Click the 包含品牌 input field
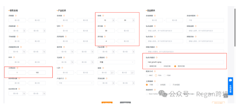Viewport: 248px width, 108px height. 165,31
